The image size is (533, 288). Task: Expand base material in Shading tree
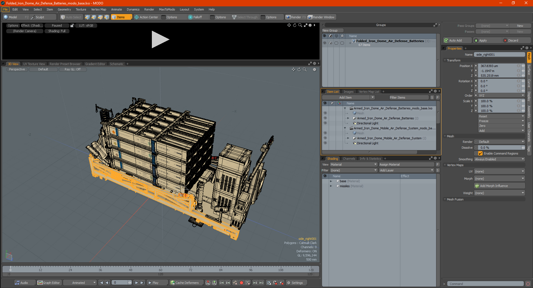pos(331,181)
